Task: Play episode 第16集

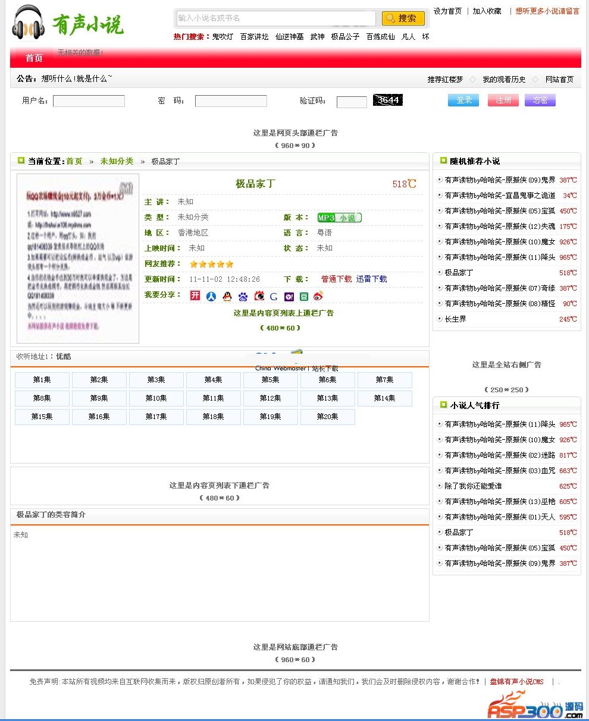Action: pyautogui.click(x=99, y=417)
